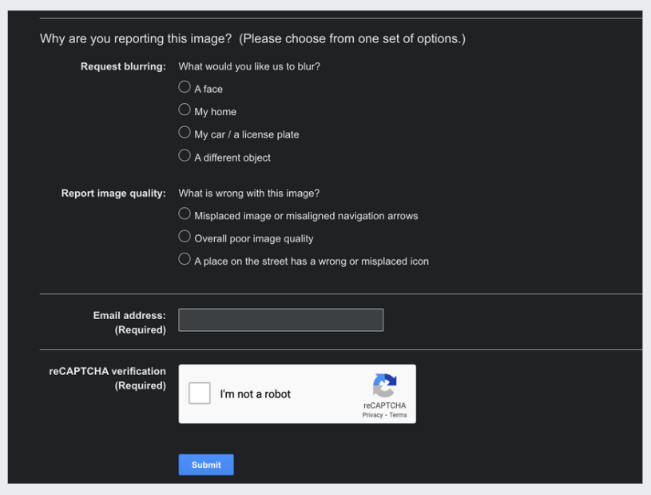The width and height of the screenshot is (651, 495).
Task: Choose "My home" radio button
Action: [185, 110]
